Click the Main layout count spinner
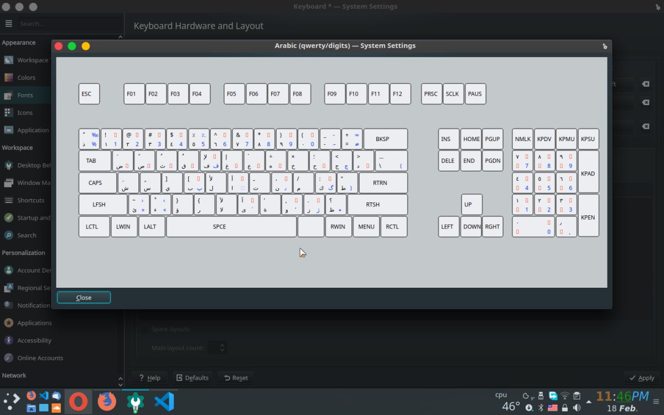The image size is (664, 415). [217, 348]
